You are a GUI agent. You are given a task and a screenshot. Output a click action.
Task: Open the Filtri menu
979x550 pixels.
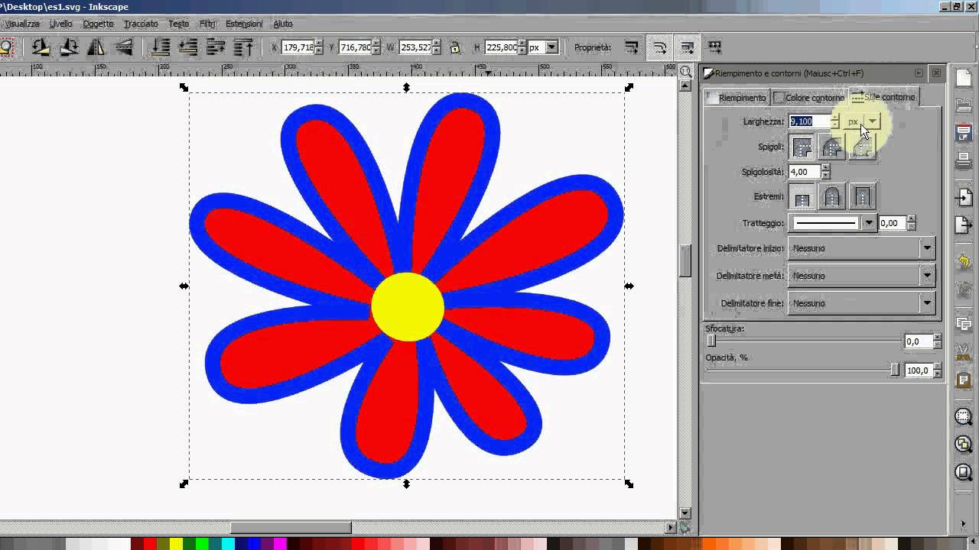207,24
